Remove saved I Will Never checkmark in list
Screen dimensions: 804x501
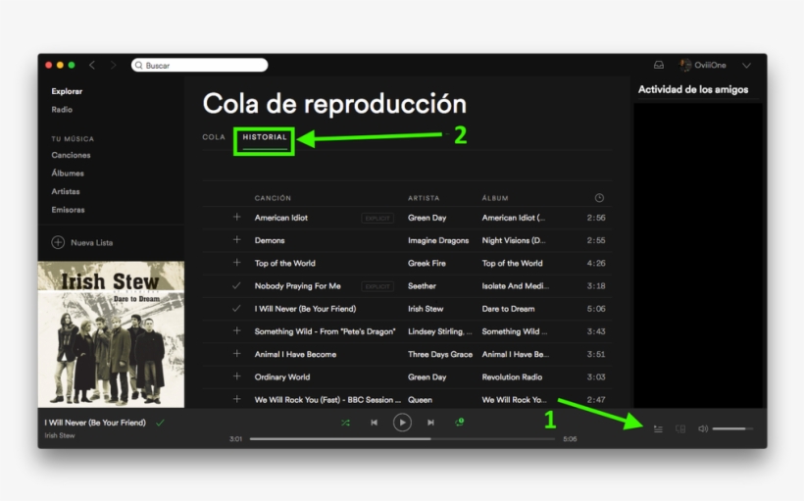[x=236, y=308]
